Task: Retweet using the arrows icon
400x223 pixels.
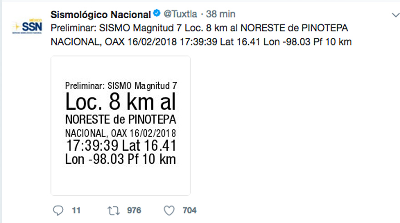Action: [113, 211]
